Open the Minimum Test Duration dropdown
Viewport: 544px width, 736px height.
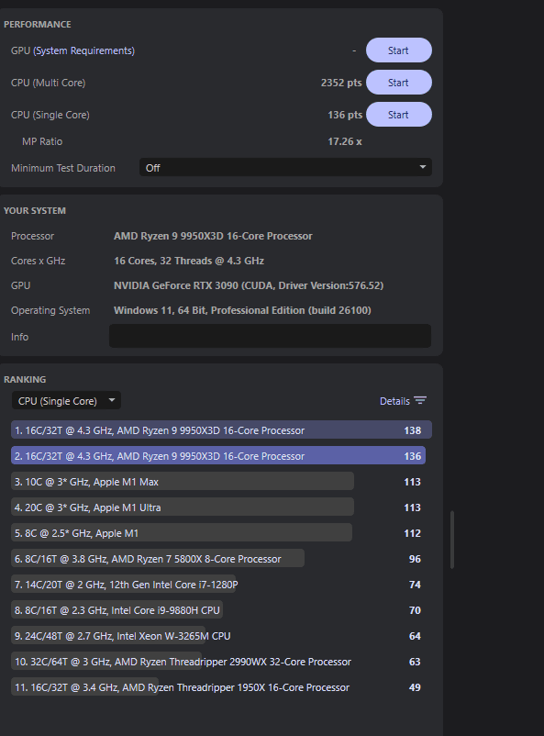click(x=285, y=168)
